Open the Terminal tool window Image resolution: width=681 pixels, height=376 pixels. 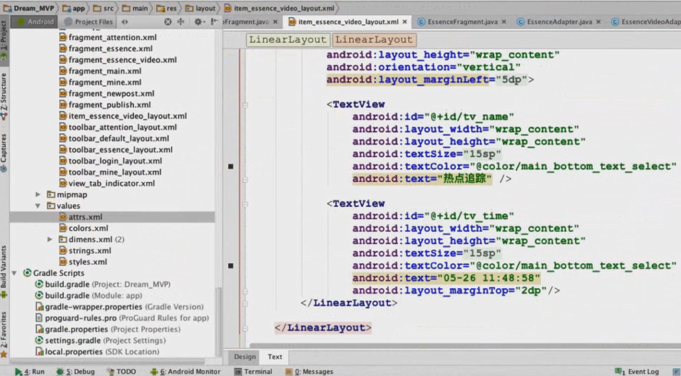[x=253, y=371]
